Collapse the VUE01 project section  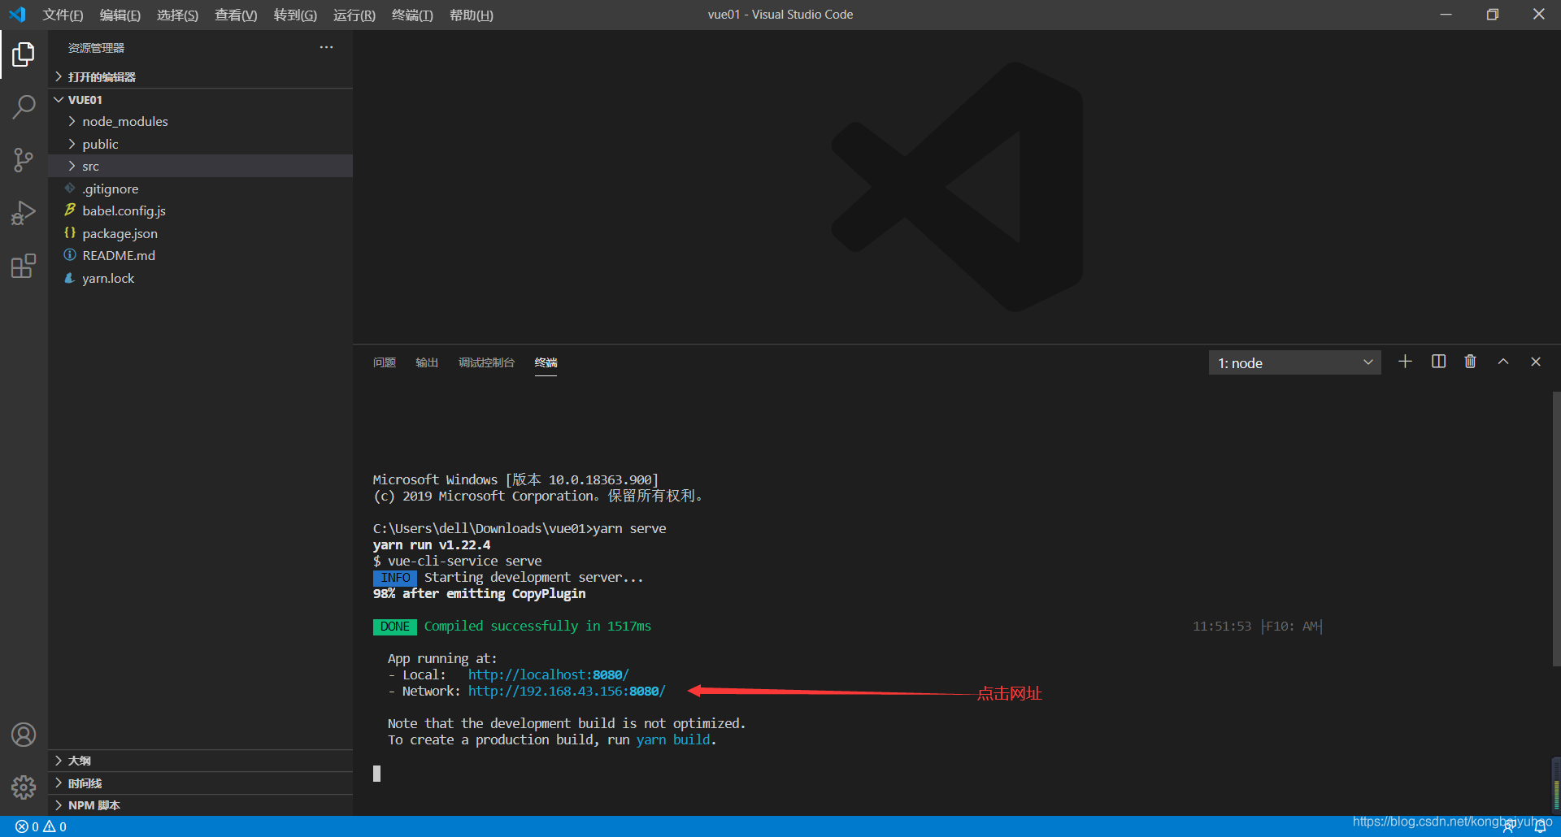click(59, 99)
